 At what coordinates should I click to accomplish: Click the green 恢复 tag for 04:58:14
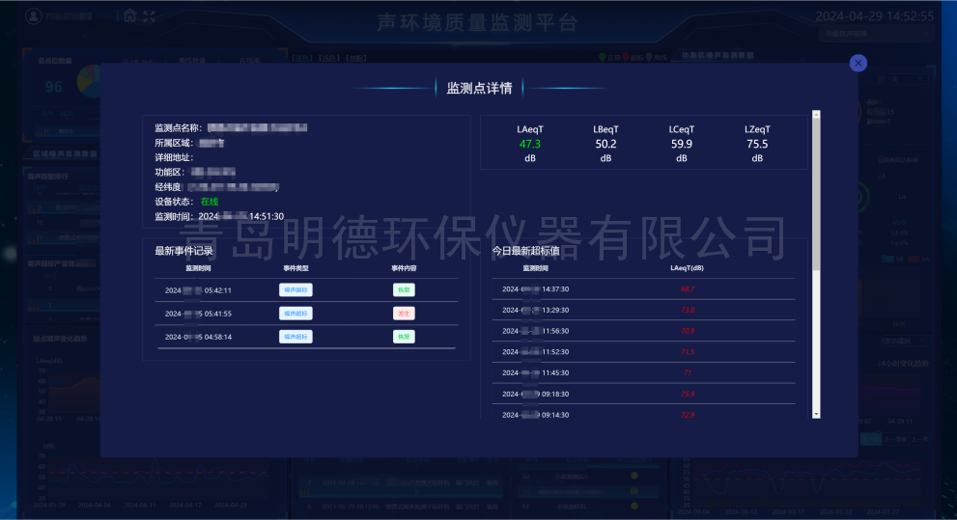pos(404,337)
